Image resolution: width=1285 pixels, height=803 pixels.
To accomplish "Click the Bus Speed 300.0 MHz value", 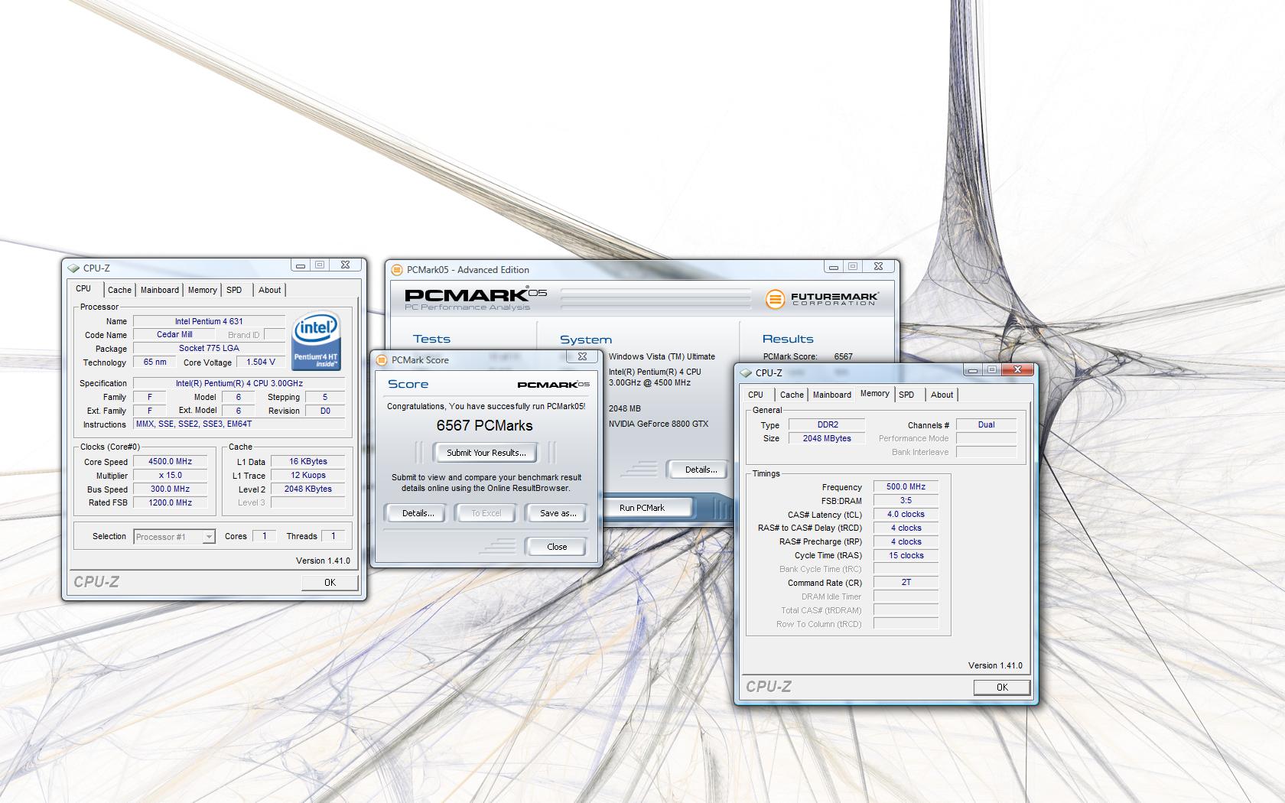I will tap(171, 489).
